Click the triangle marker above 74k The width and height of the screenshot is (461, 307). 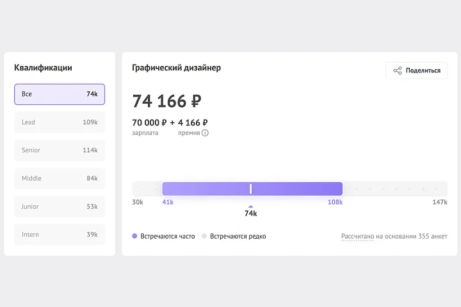[x=250, y=206]
